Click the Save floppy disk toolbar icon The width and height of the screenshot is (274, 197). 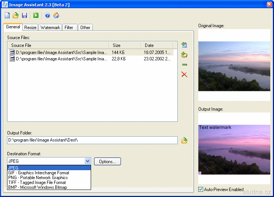[24, 15]
